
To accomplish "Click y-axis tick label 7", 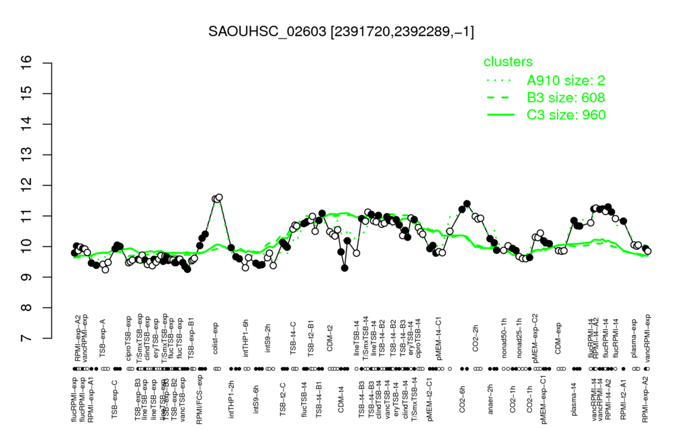I will pos(26,339).
